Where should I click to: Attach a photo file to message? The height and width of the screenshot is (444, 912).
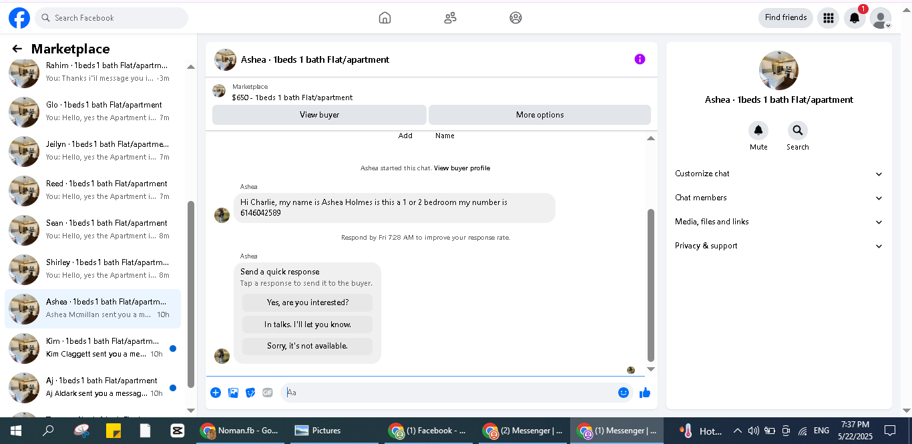click(x=233, y=393)
